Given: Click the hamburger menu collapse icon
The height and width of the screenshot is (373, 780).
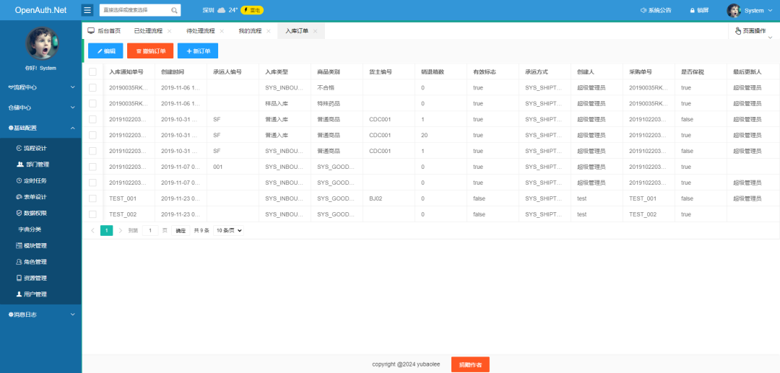Looking at the screenshot, I should pyautogui.click(x=87, y=10).
